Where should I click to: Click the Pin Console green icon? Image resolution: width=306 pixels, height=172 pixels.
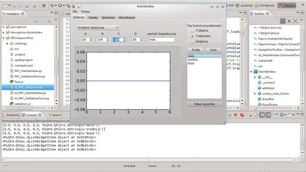tap(276, 115)
